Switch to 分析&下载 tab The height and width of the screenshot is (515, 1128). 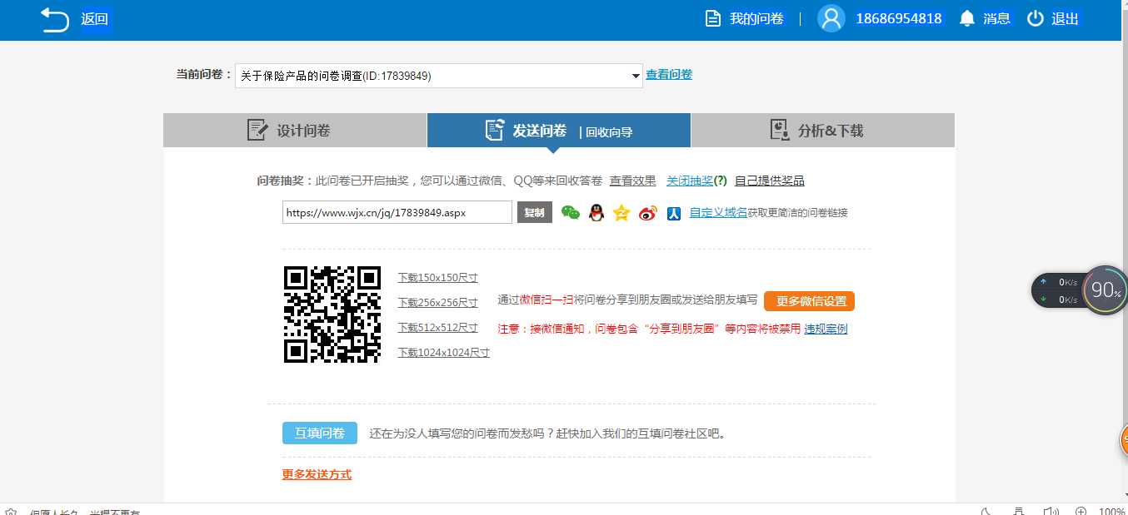pos(823,131)
